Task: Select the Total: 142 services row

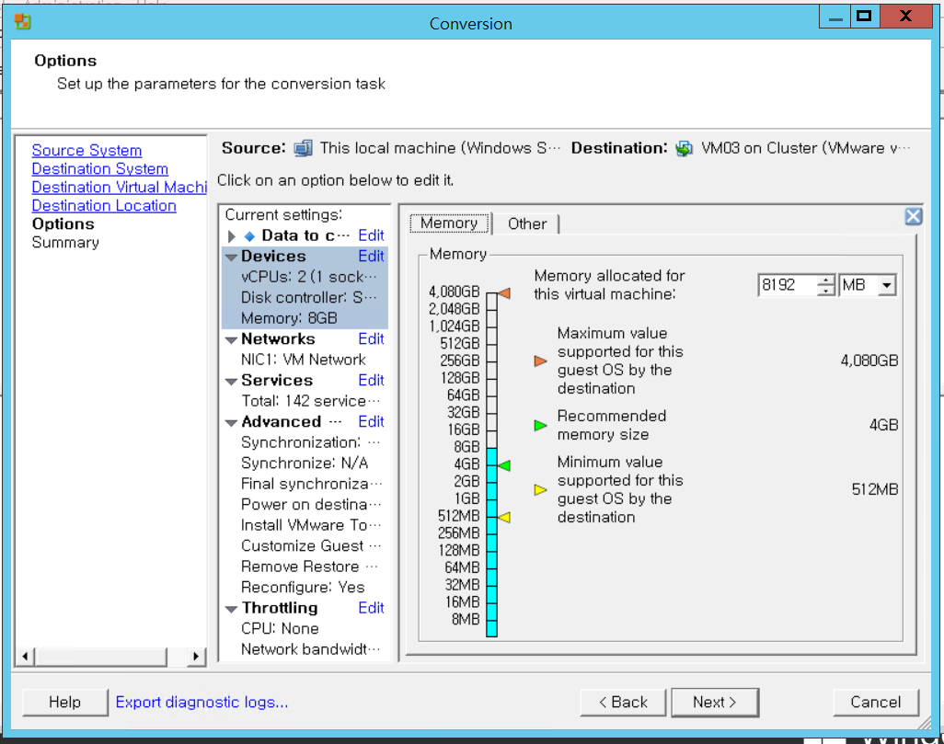Action: click(305, 401)
